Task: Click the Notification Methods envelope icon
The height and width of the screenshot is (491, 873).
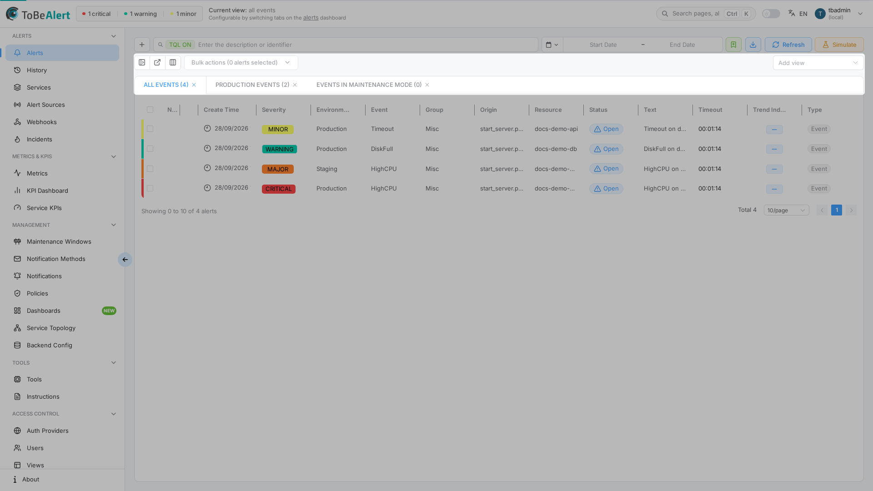Action: 17,259
